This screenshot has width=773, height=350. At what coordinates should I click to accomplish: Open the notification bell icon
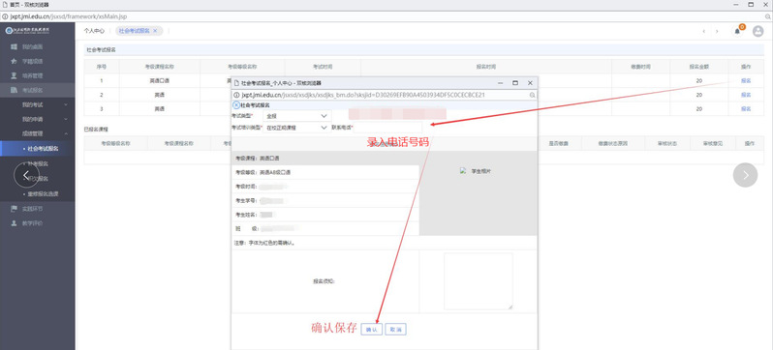[737, 31]
